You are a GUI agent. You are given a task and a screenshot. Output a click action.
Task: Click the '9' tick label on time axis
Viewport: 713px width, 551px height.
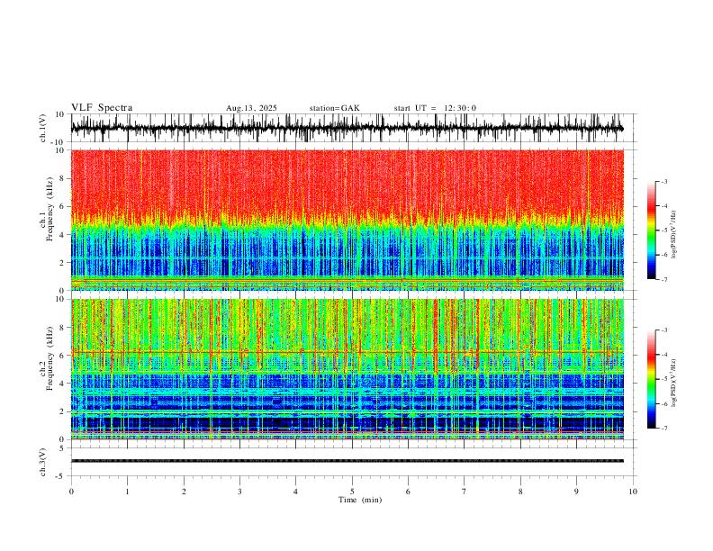click(576, 492)
